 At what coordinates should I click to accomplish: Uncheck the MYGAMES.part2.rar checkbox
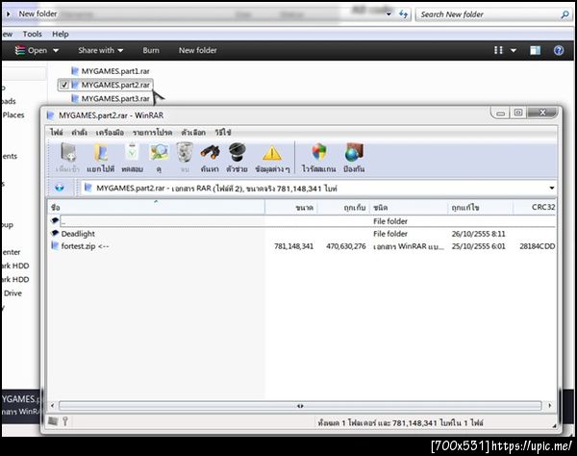64,85
